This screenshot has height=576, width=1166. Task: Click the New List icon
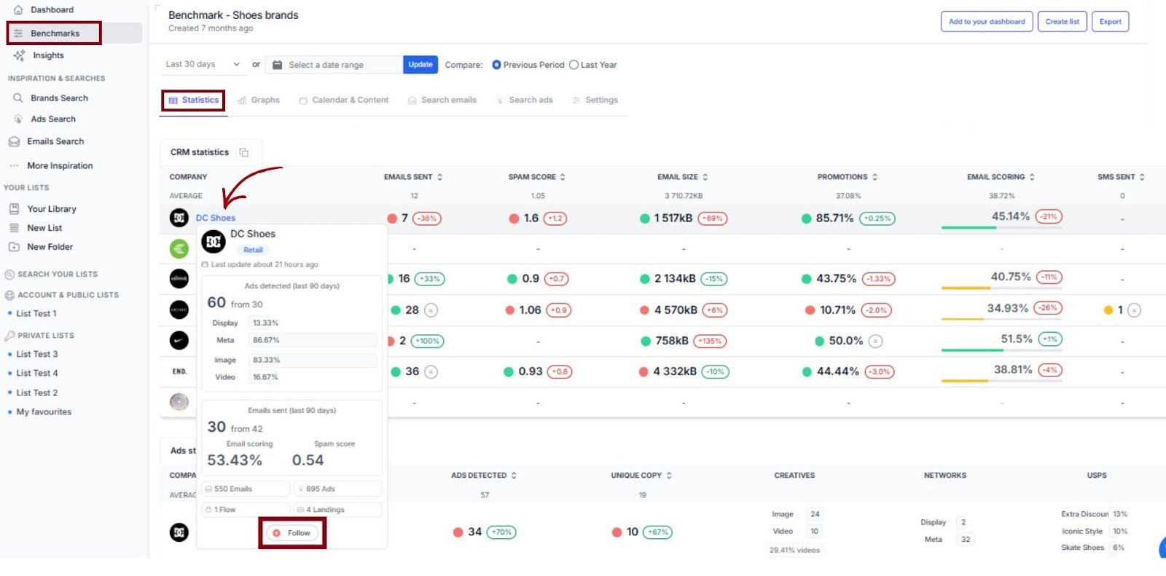point(14,228)
